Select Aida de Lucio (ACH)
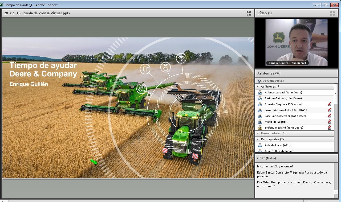Screen dimensions: 341x202 click(x=295, y=145)
